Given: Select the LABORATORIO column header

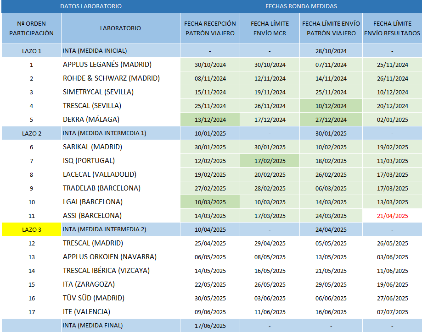Looking at the screenshot, I should (x=121, y=28).
